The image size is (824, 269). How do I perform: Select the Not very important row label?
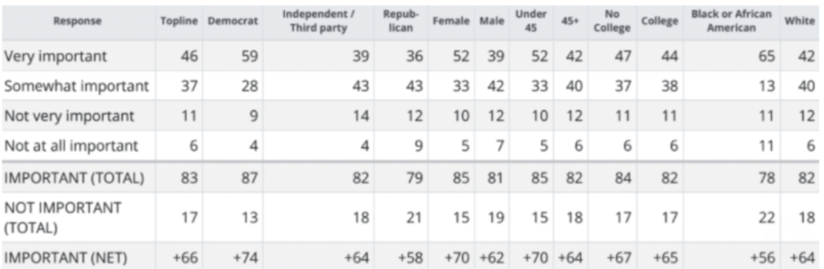point(69,117)
